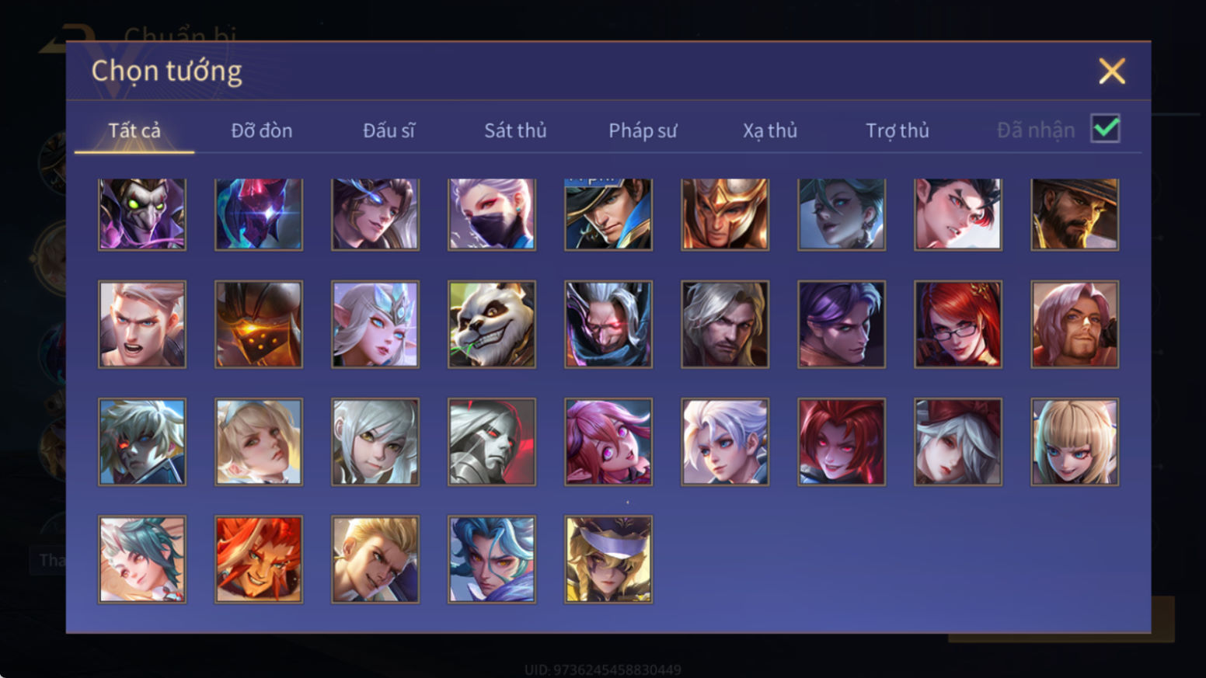Select the panda hero portrait
This screenshot has width=1206, height=678.
(x=492, y=324)
